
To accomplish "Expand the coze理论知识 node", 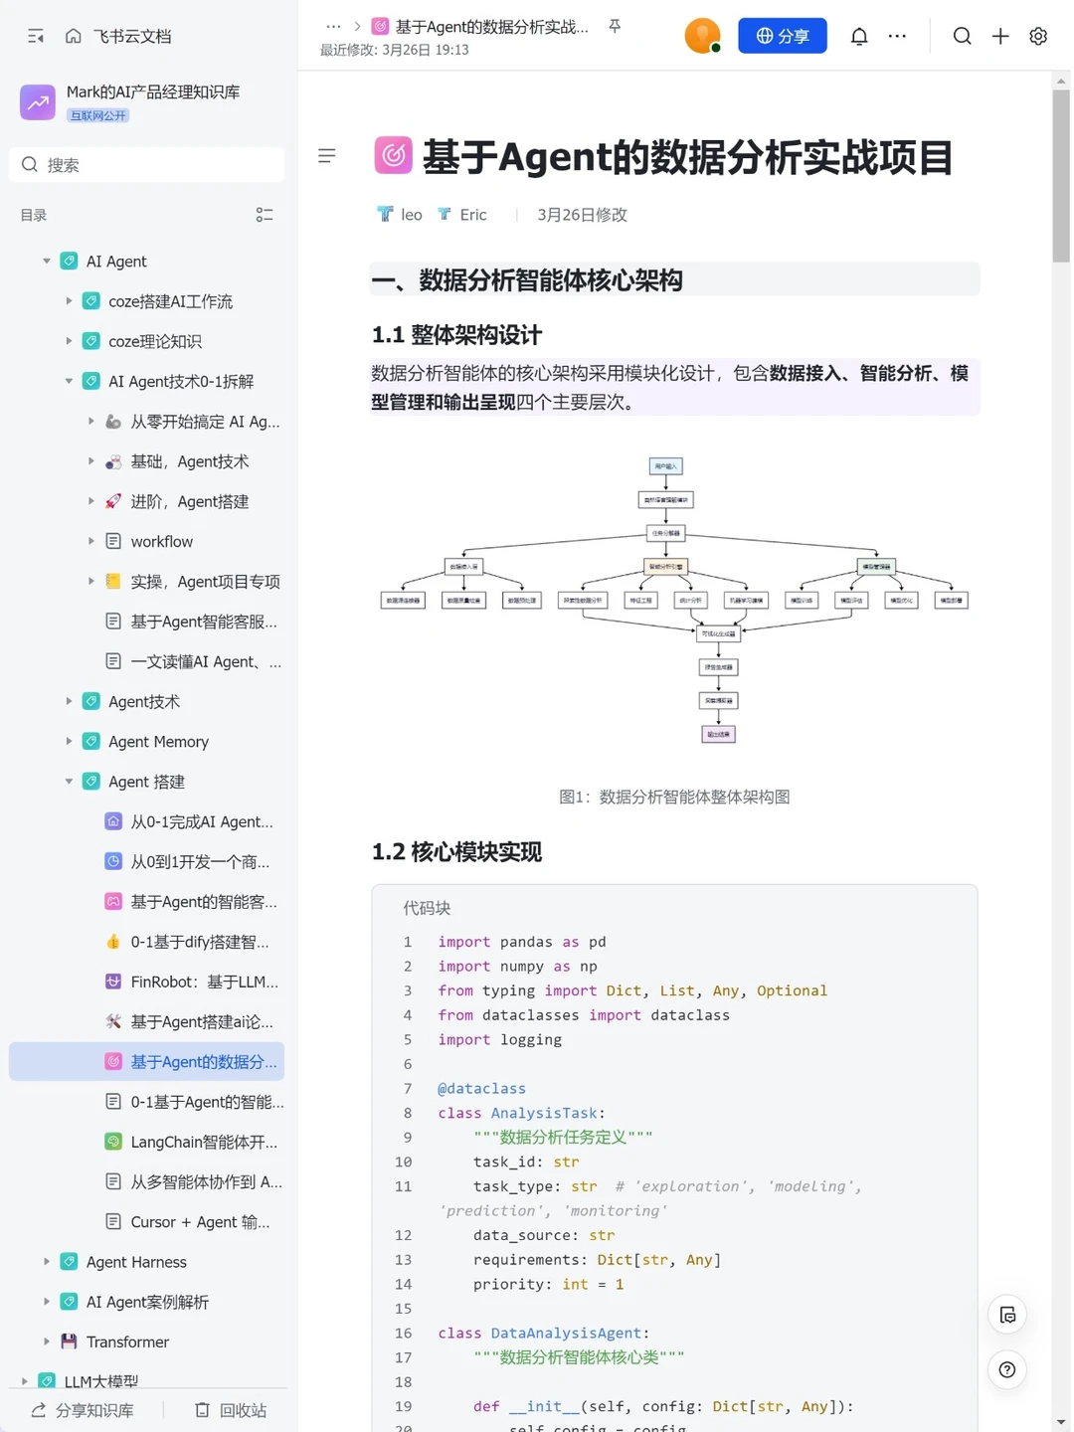I will click(69, 341).
